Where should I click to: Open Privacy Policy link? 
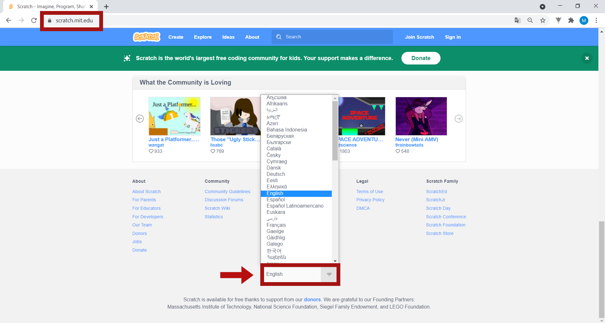pyautogui.click(x=371, y=200)
